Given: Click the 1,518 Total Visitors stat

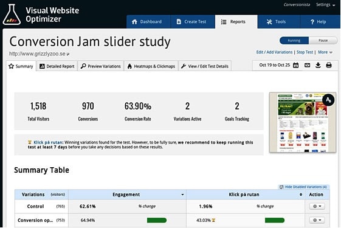Looking at the screenshot, I should click(x=38, y=111).
